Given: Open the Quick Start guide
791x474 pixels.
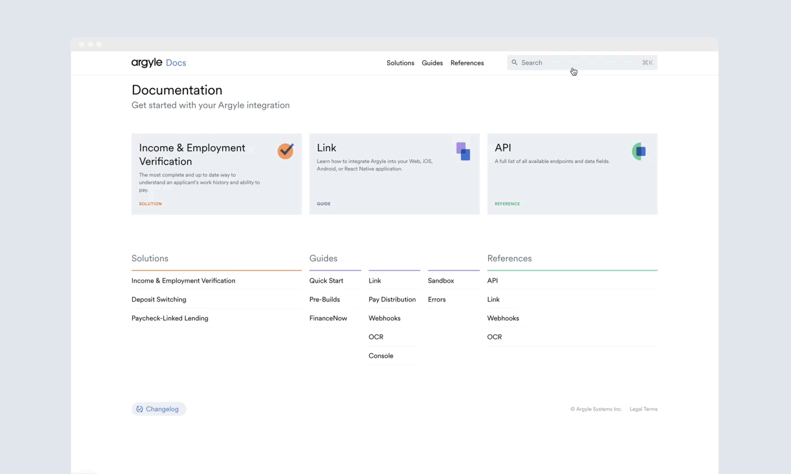Looking at the screenshot, I should click(x=326, y=280).
